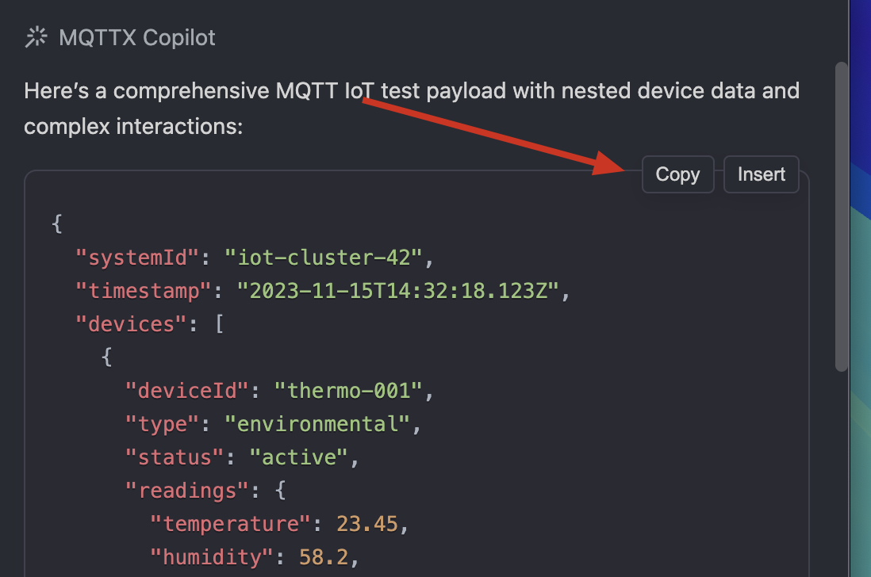Click the "timestamp" key in JSON

click(142, 291)
